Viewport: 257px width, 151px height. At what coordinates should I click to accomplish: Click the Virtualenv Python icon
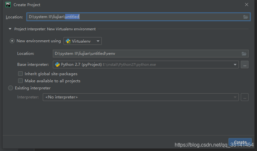(x=68, y=41)
